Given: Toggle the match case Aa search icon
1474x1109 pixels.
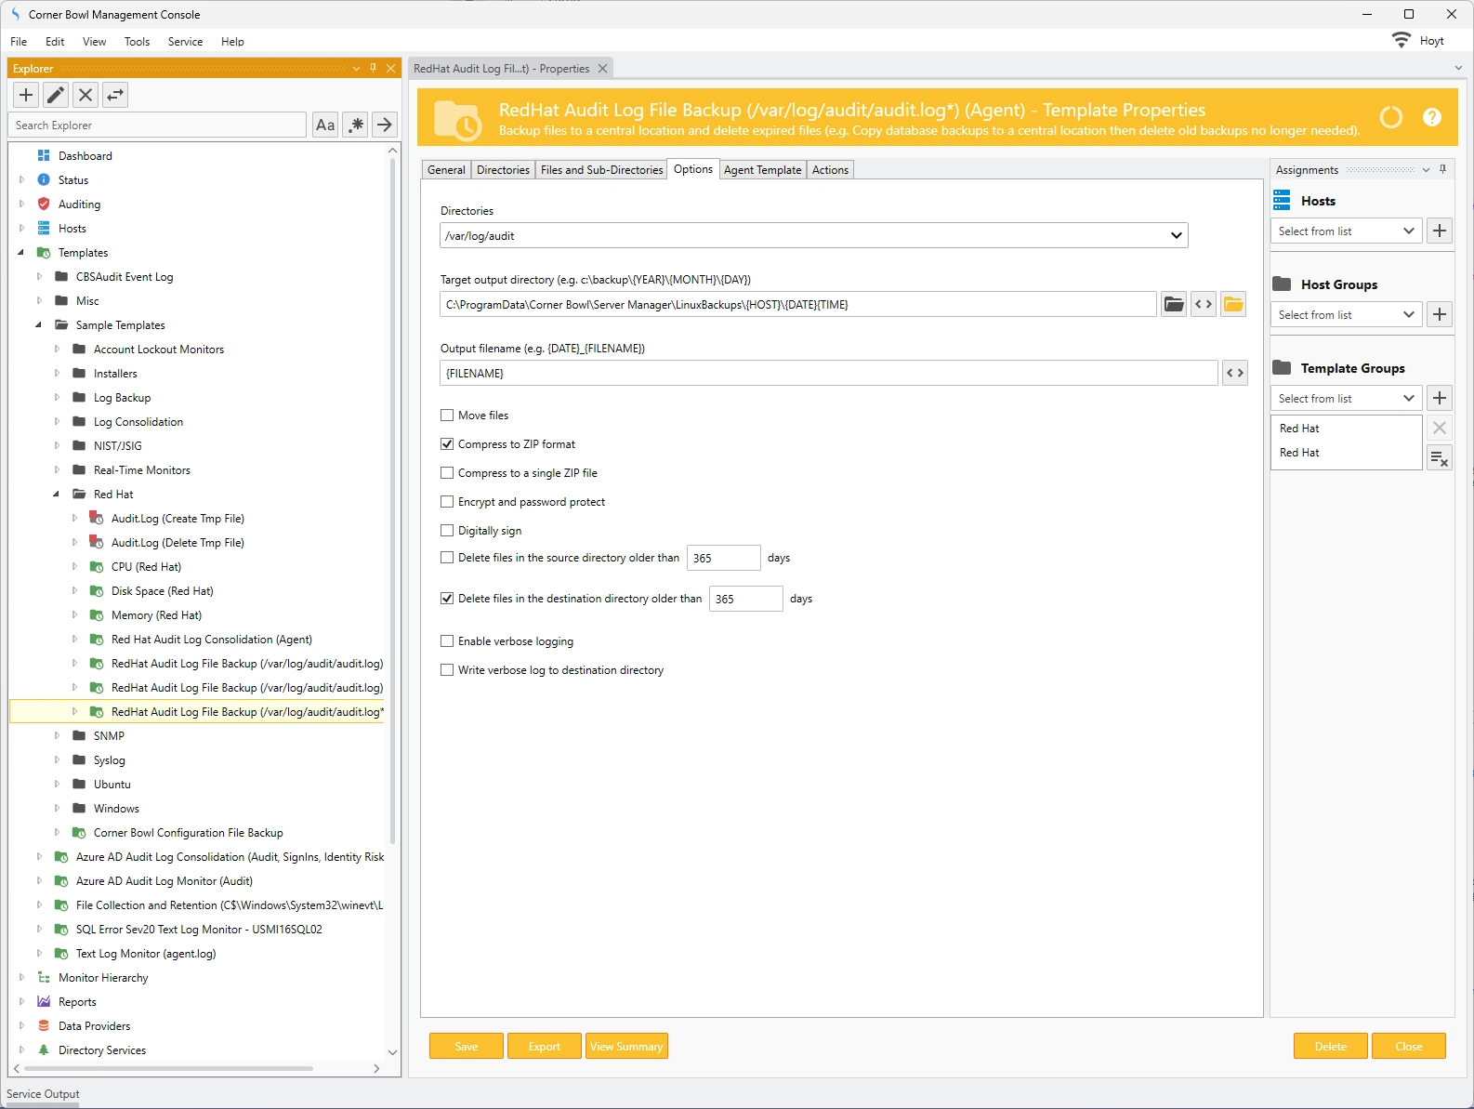Looking at the screenshot, I should [x=325, y=125].
